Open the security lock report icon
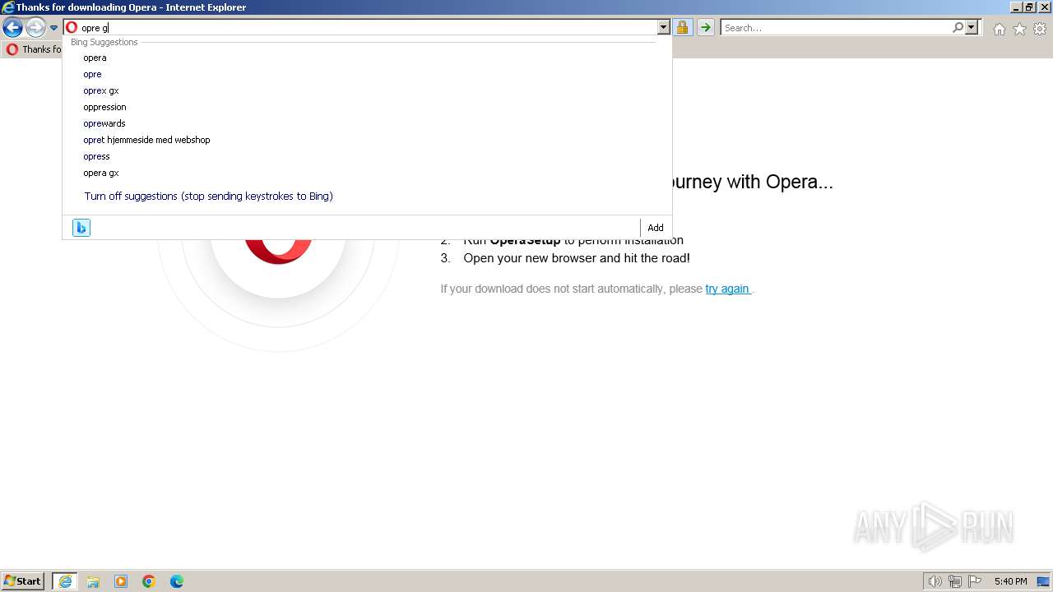 pos(682,28)
